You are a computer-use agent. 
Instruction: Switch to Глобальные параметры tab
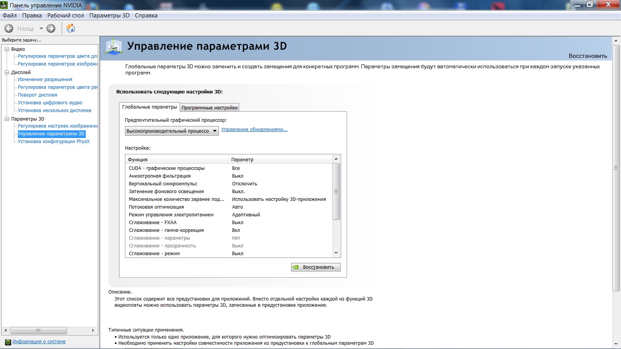[x=149, y=107]
